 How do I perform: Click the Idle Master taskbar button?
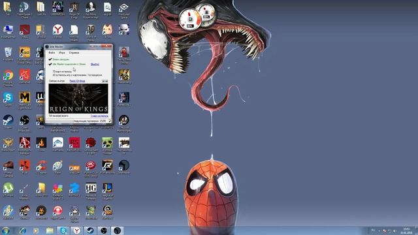[x=118, y=230]
